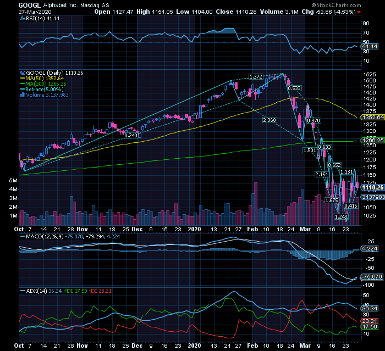Click the 4.224 MACD histogram tag
Viewport: 385px width, 351px height.
[x=370, y=249]
